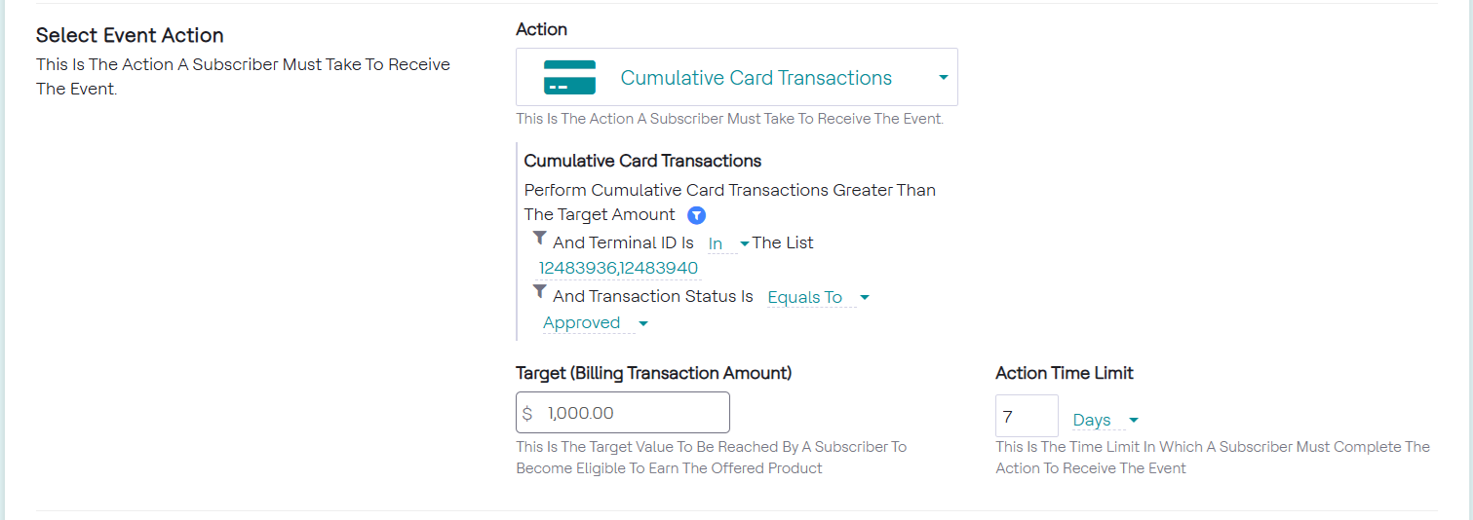
Task: Click the arrow next to 'Equals To'
Action: point(864,297)
